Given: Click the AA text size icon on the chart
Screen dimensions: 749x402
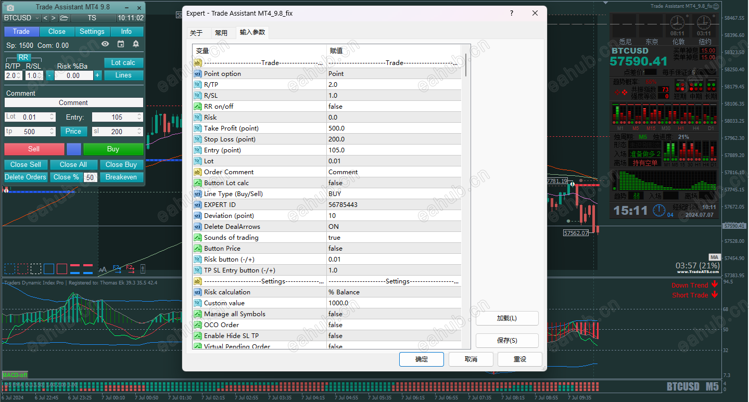Looking at the screenshot, I should point(103,269).
